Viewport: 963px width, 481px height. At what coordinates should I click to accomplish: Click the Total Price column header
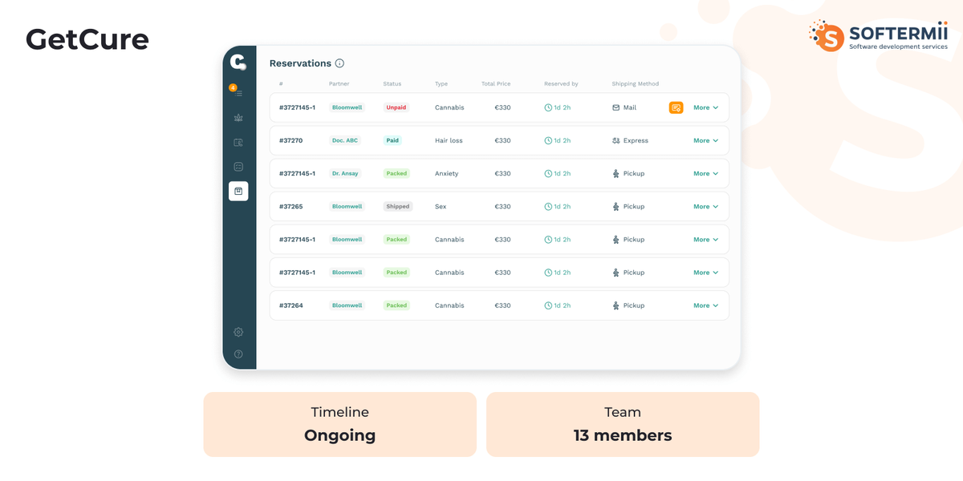pos(496,84)
